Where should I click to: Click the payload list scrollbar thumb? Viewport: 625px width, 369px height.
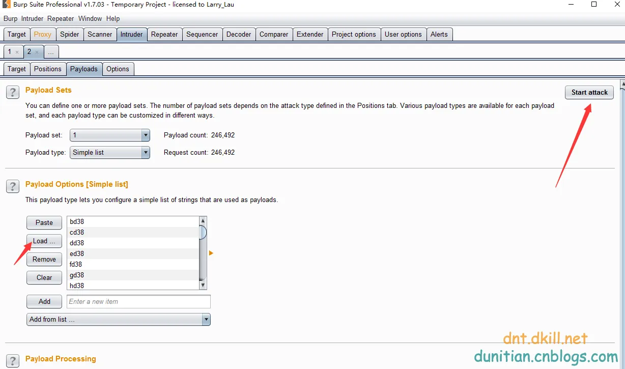[203, 233]
